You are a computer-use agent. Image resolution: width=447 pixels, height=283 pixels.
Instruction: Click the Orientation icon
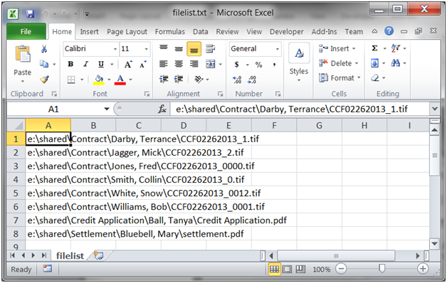pyautogui.click(x=199, y=79)
